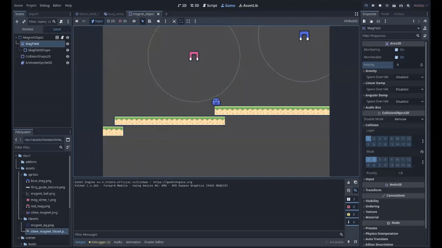Screen dimensions: 442x248
Task: Expand the Visibility section
Action: (x=372, y=201)
